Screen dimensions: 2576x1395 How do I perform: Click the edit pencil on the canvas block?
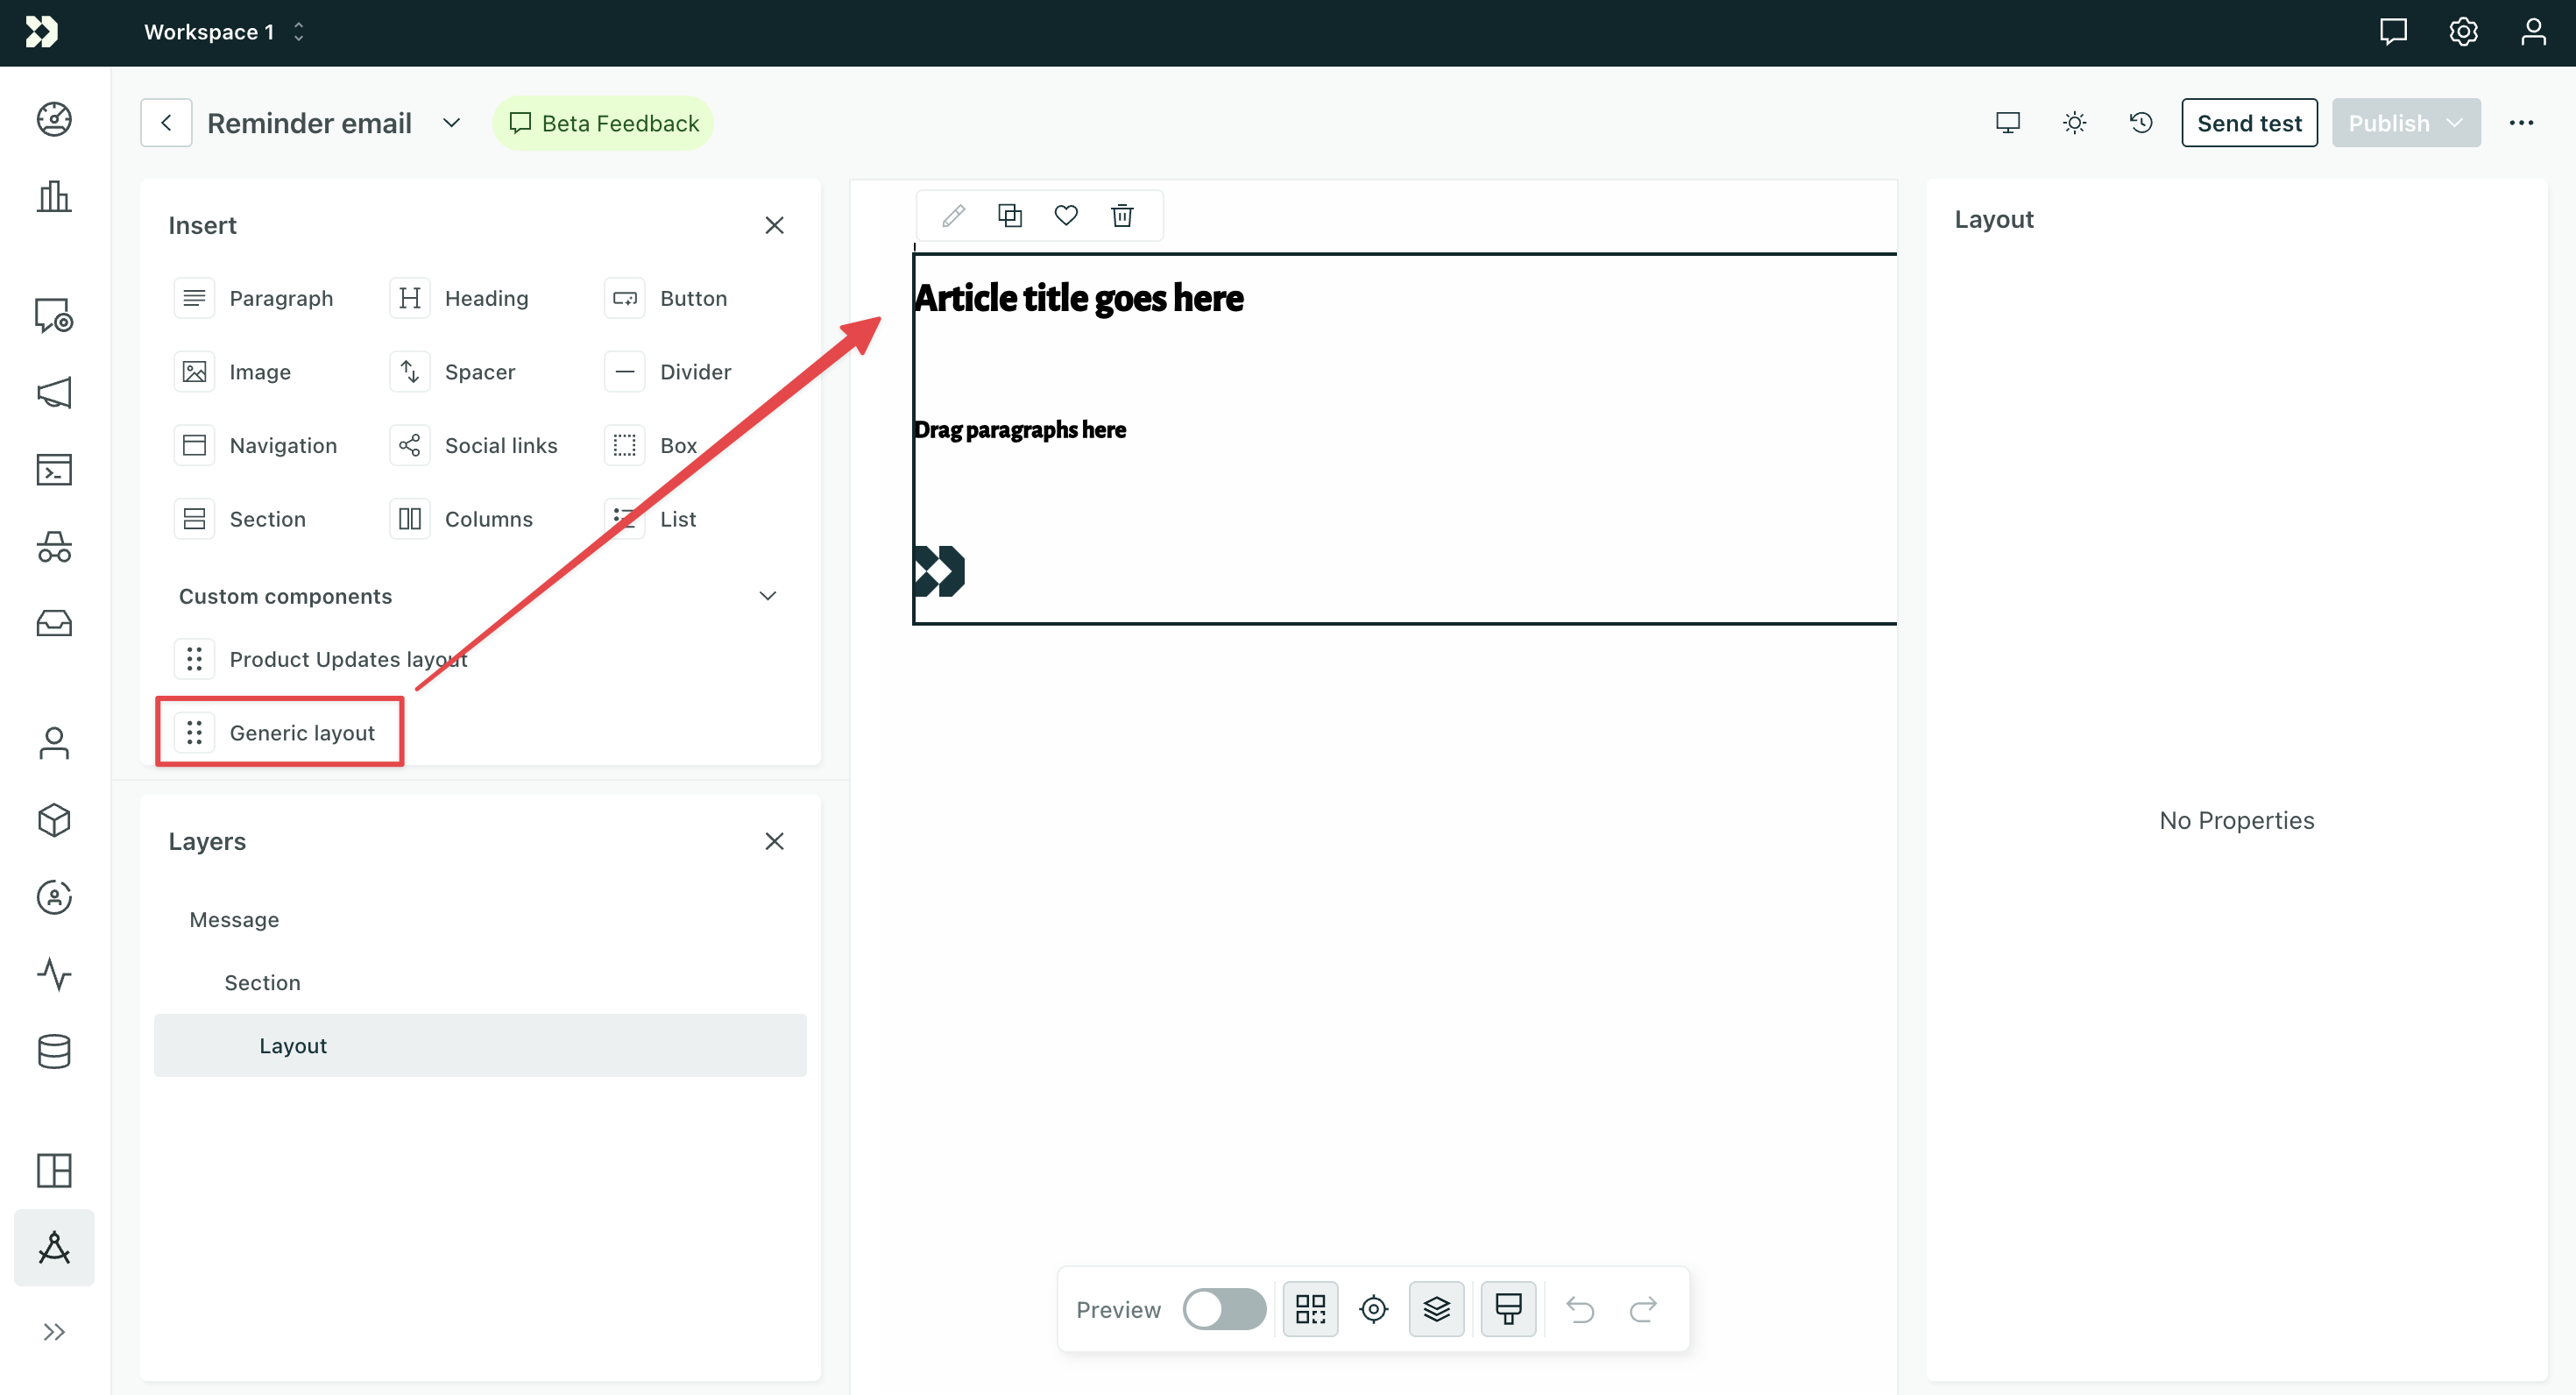tap(953, 215)
